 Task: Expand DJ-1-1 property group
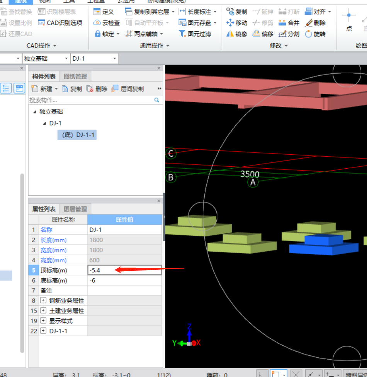tap(43, 331)
